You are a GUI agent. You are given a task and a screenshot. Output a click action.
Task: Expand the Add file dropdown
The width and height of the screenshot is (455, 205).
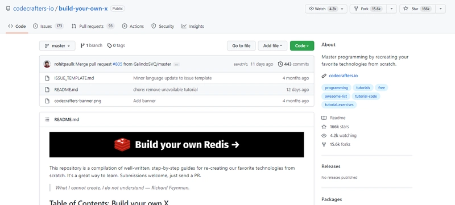point(272,46)
